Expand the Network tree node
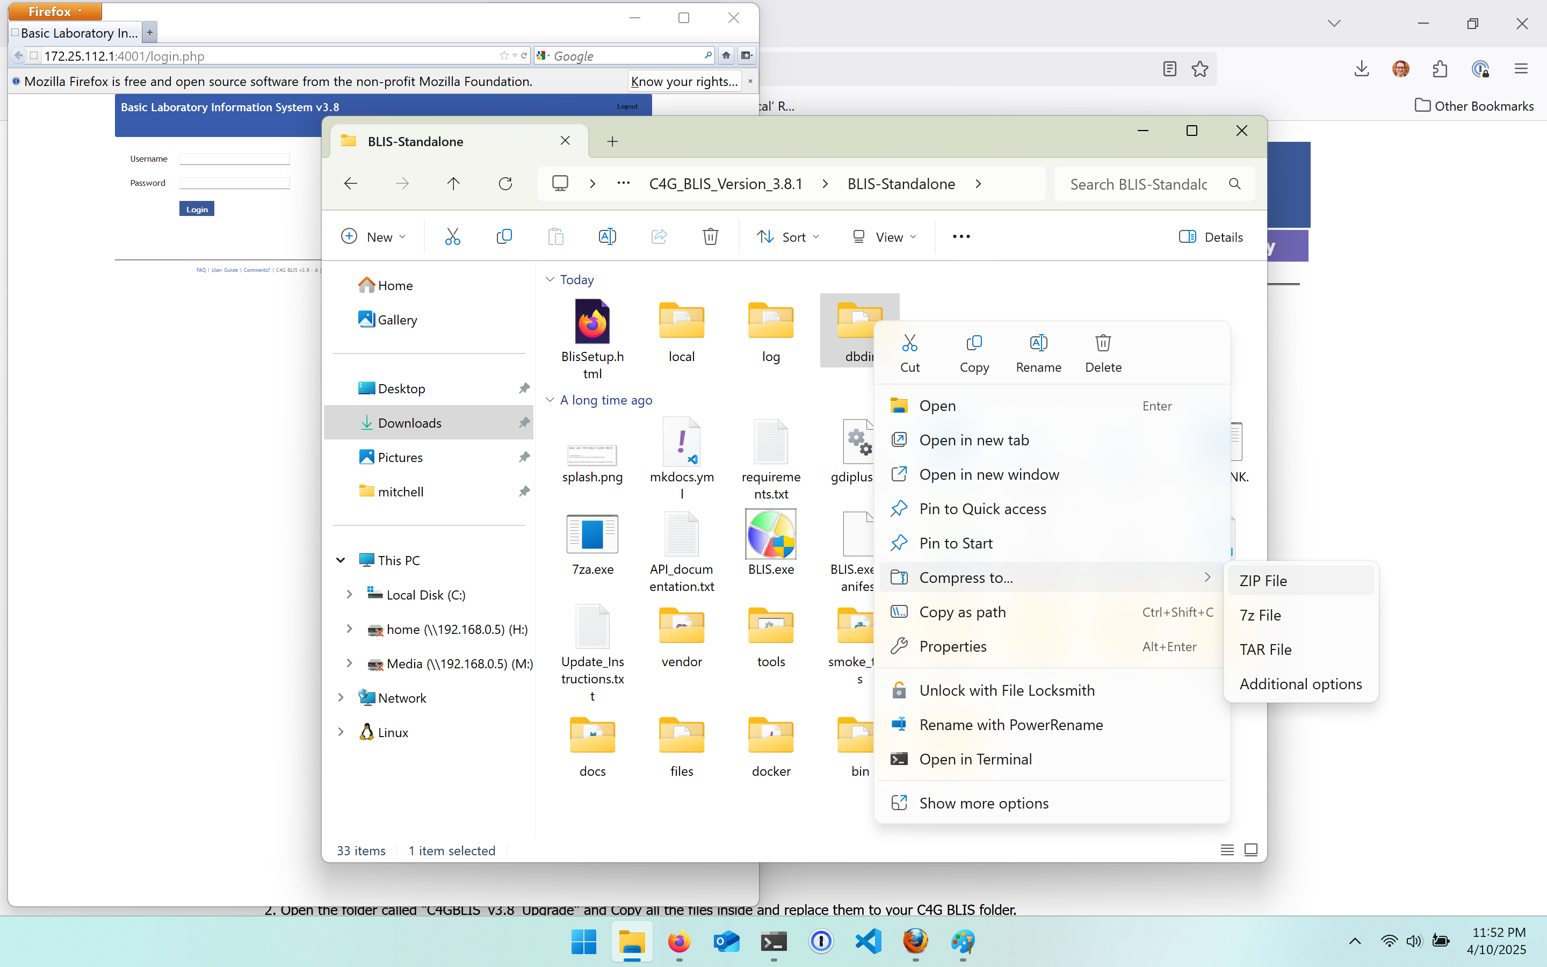Image resolution: width=1547 pixels, height=967 pixels. tap(341, 698)
